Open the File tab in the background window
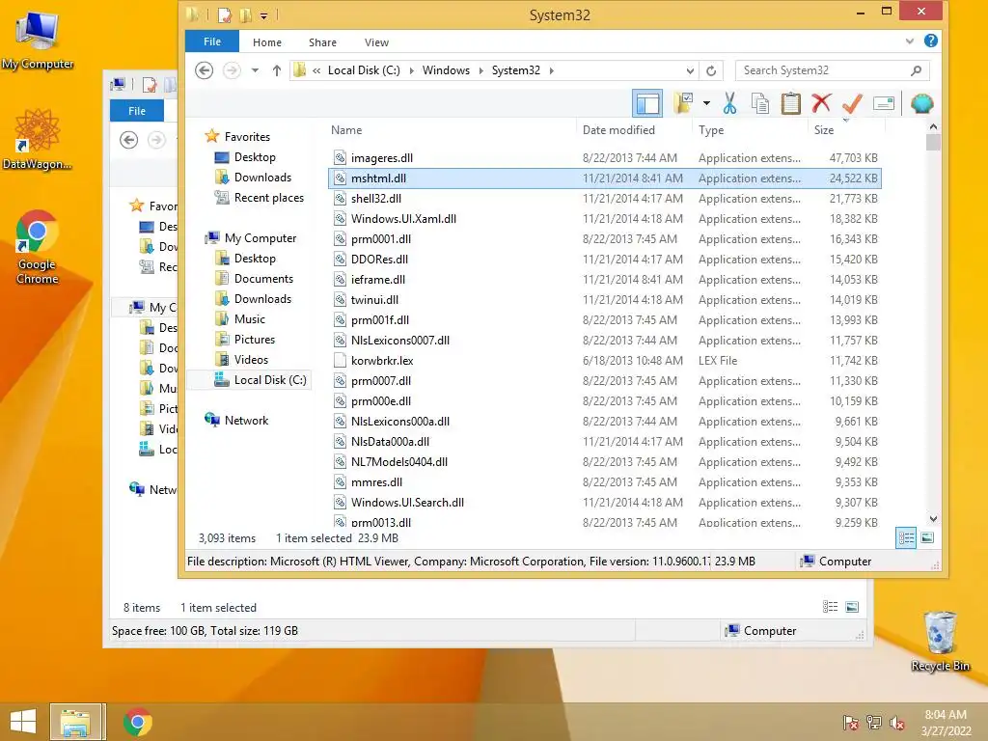988x741 pixels. point(137,110)
